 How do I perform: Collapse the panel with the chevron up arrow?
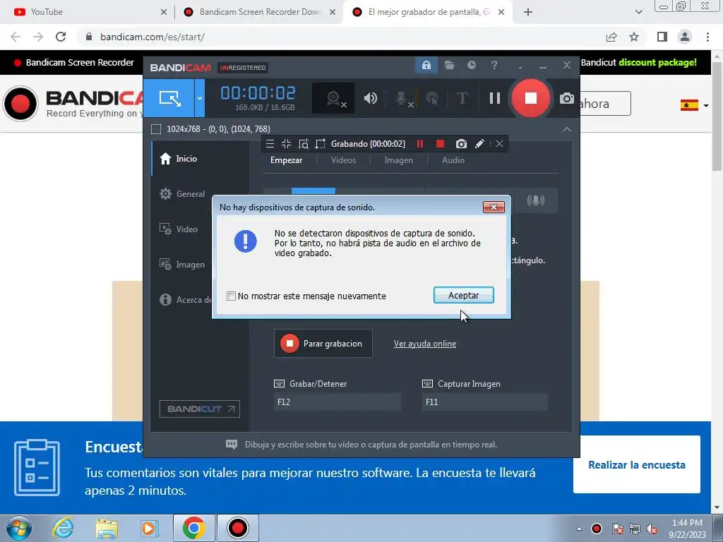(567, 130)
